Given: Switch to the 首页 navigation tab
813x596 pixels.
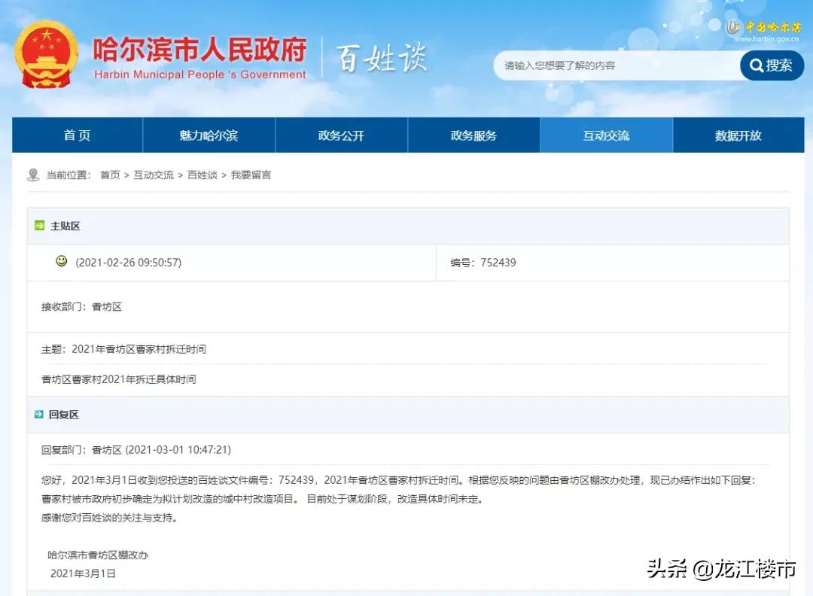Looking at the screenshot, I should coord(77,135).
